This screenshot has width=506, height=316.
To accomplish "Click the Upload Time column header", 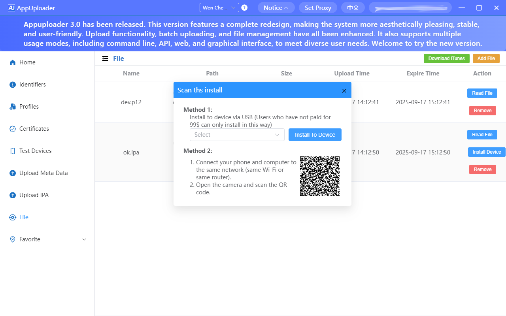I will 352,73.
